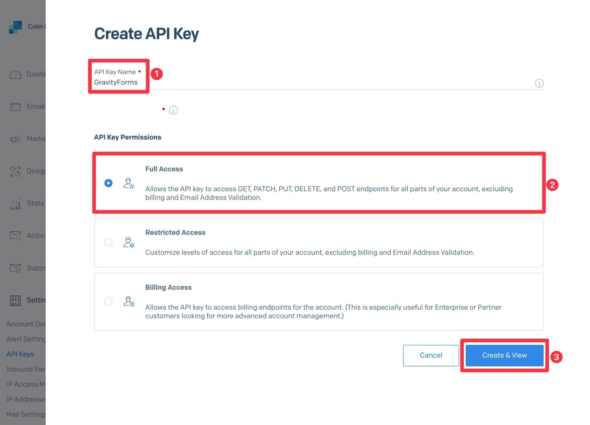Click the Billing Access option title

(x=168, y=288)
